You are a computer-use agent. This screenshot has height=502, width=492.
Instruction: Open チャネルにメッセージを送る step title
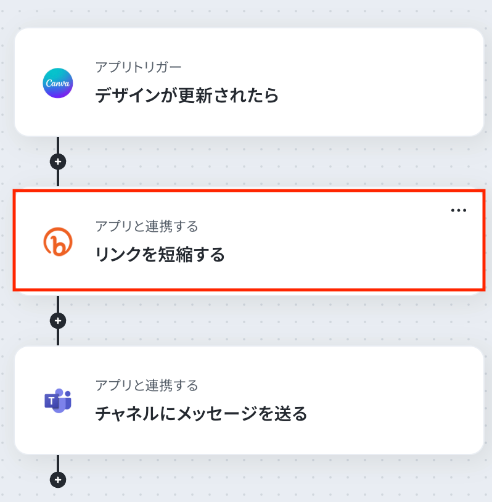pyautogui.click(x=201, y=413)
